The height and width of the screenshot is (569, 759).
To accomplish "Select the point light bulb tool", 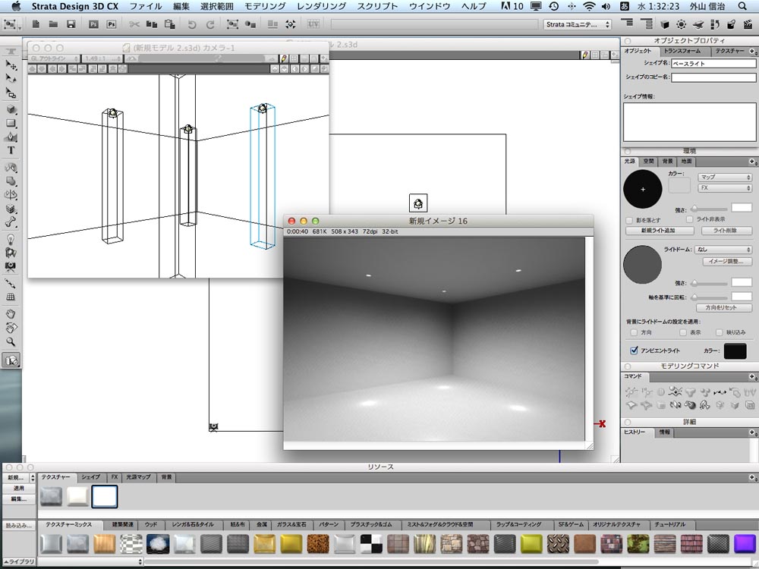I will [11, 238].
